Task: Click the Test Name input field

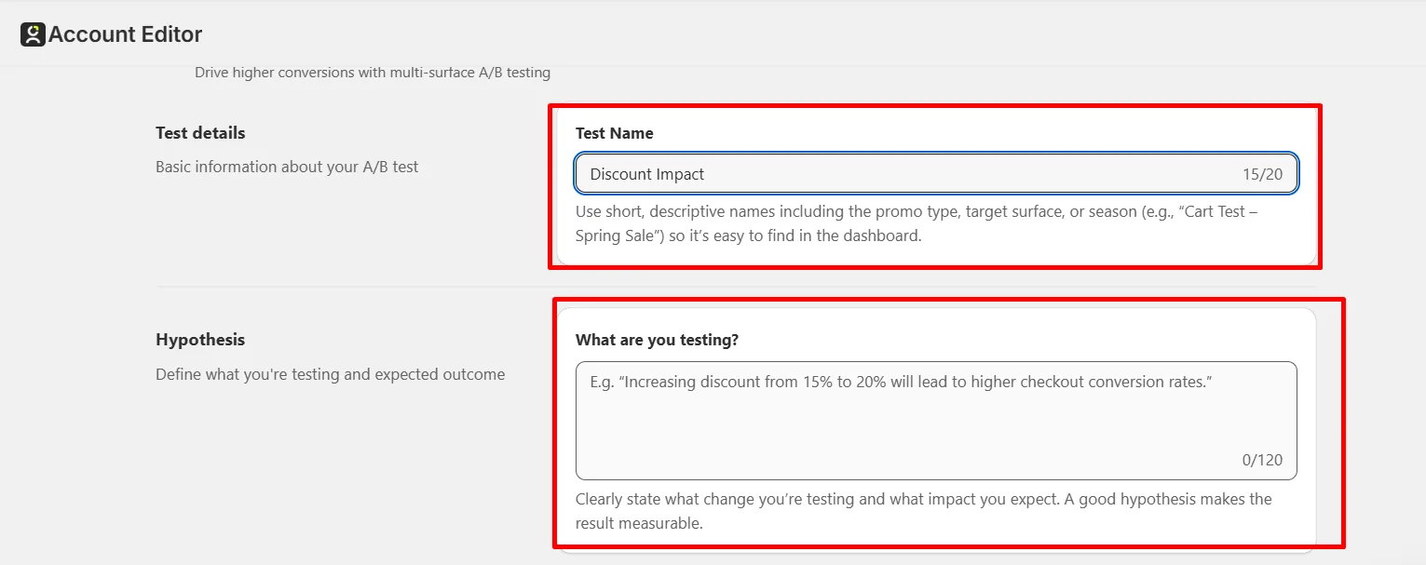Action: pyautogui.click(x=936, y=174)
